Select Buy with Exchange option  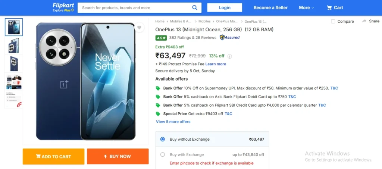(162, 154)
